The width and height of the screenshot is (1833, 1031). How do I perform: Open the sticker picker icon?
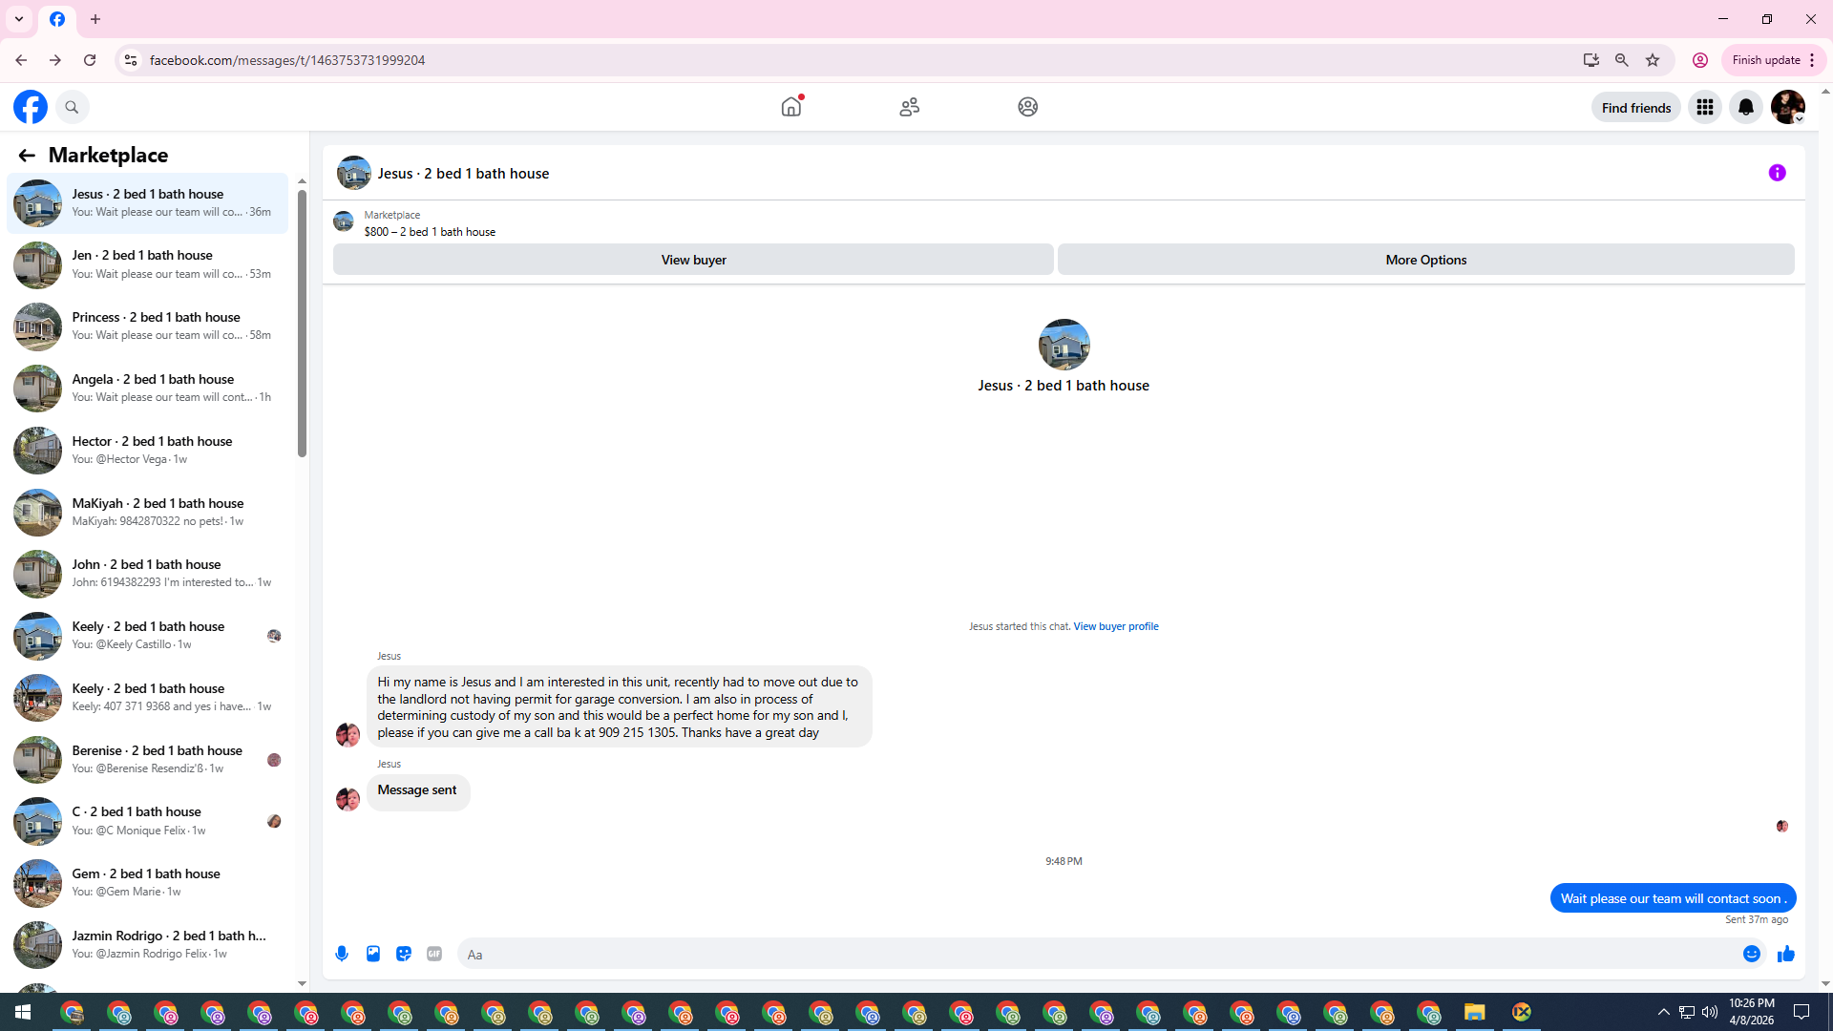coord(404,954)
